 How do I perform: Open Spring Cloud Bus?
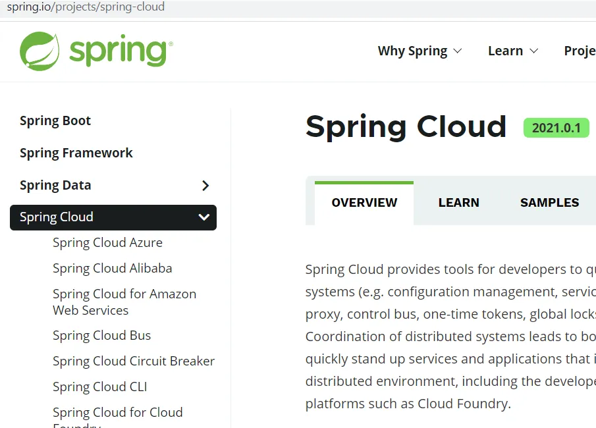pyautogui.click(x=102, y=336)
